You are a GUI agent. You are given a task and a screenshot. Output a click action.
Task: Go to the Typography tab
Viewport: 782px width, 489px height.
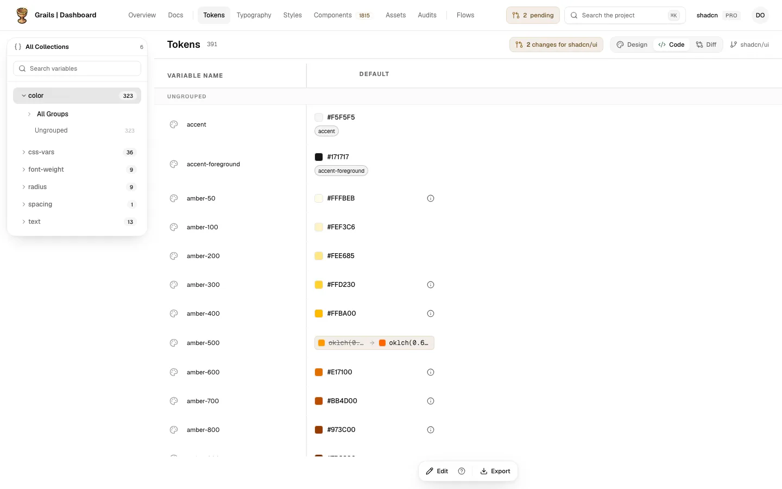point(254,15)
